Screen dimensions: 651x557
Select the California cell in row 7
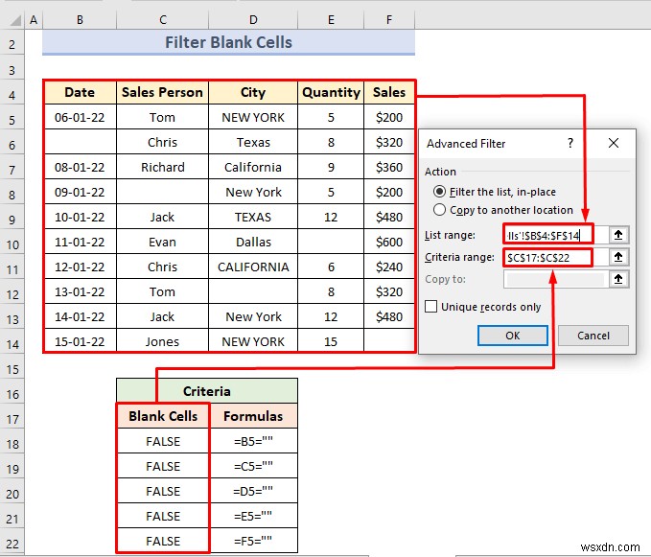point(253,167)
